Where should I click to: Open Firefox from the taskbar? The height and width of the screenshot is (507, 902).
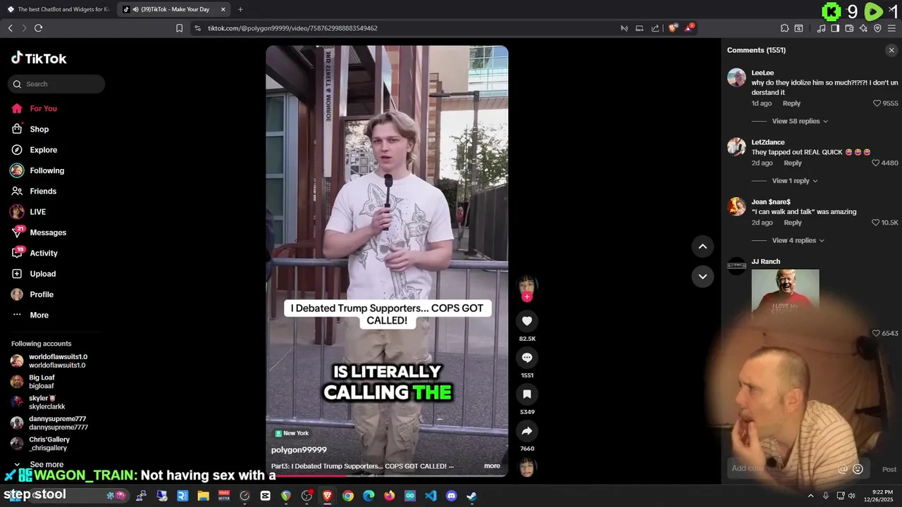click(389, 496)
